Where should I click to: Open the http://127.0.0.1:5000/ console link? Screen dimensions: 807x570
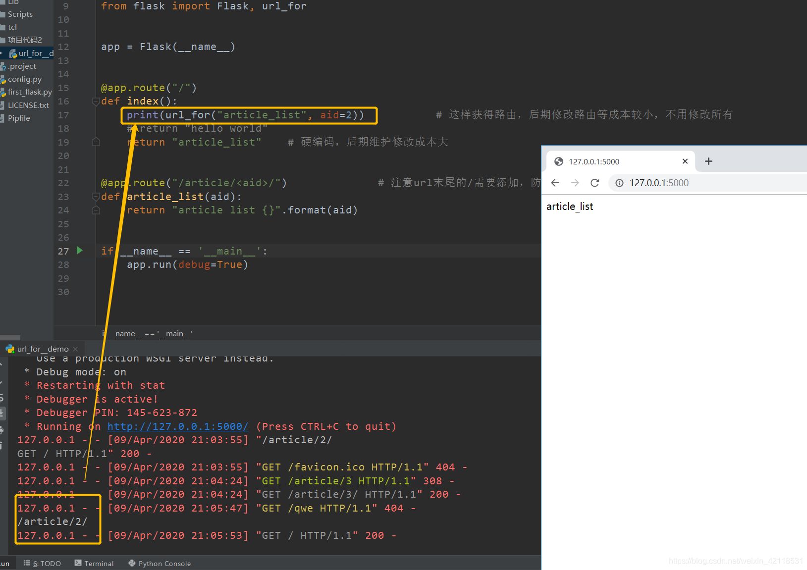coord(177,426)
